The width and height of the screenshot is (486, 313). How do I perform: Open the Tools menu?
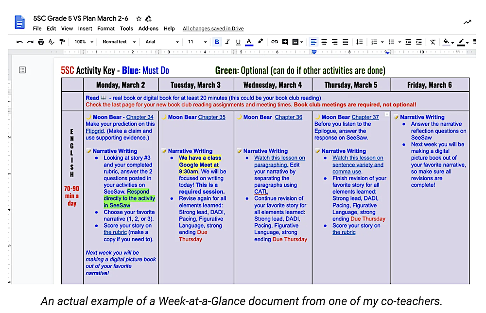coord(126,29)
